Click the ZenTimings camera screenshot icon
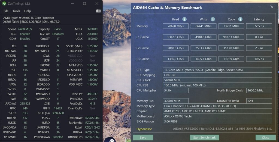This screenshot has width=279, height=142. [98, 11]
